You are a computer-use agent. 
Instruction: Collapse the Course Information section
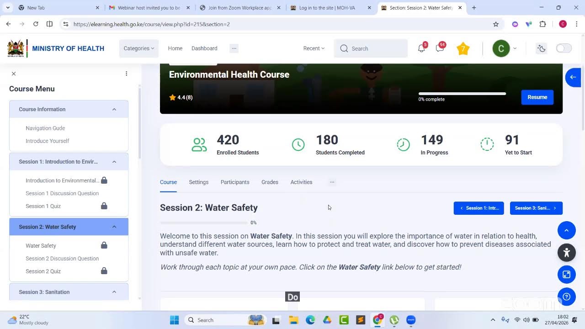tap(114, 109)
